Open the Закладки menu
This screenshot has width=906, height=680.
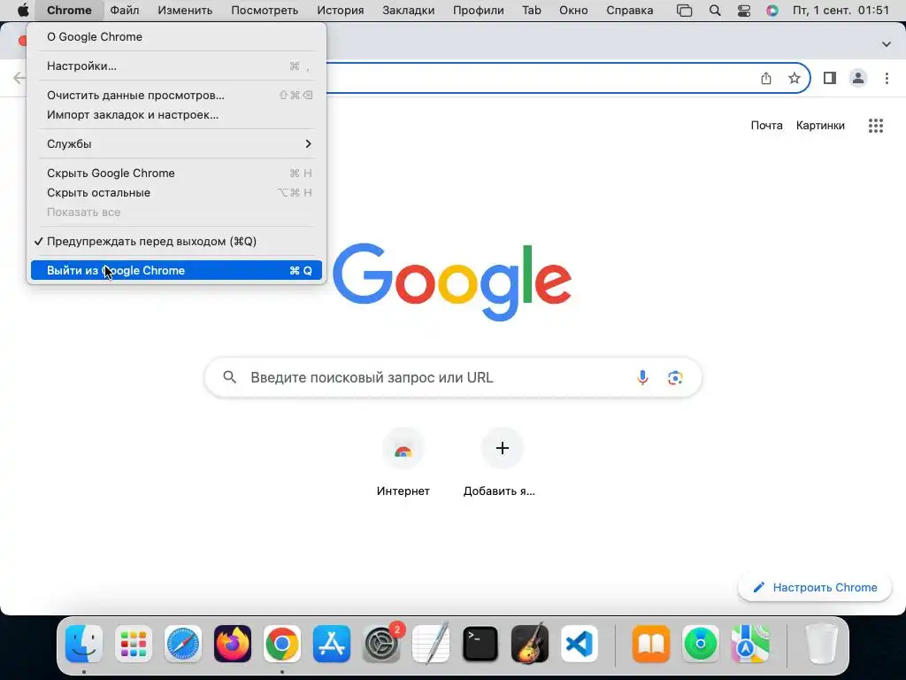coord(409,11)
